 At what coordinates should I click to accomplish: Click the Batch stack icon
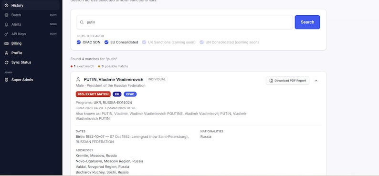7,15
